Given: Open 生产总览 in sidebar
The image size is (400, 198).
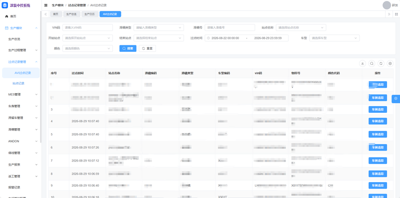Looking at the screenshot, I should point(14,39).
